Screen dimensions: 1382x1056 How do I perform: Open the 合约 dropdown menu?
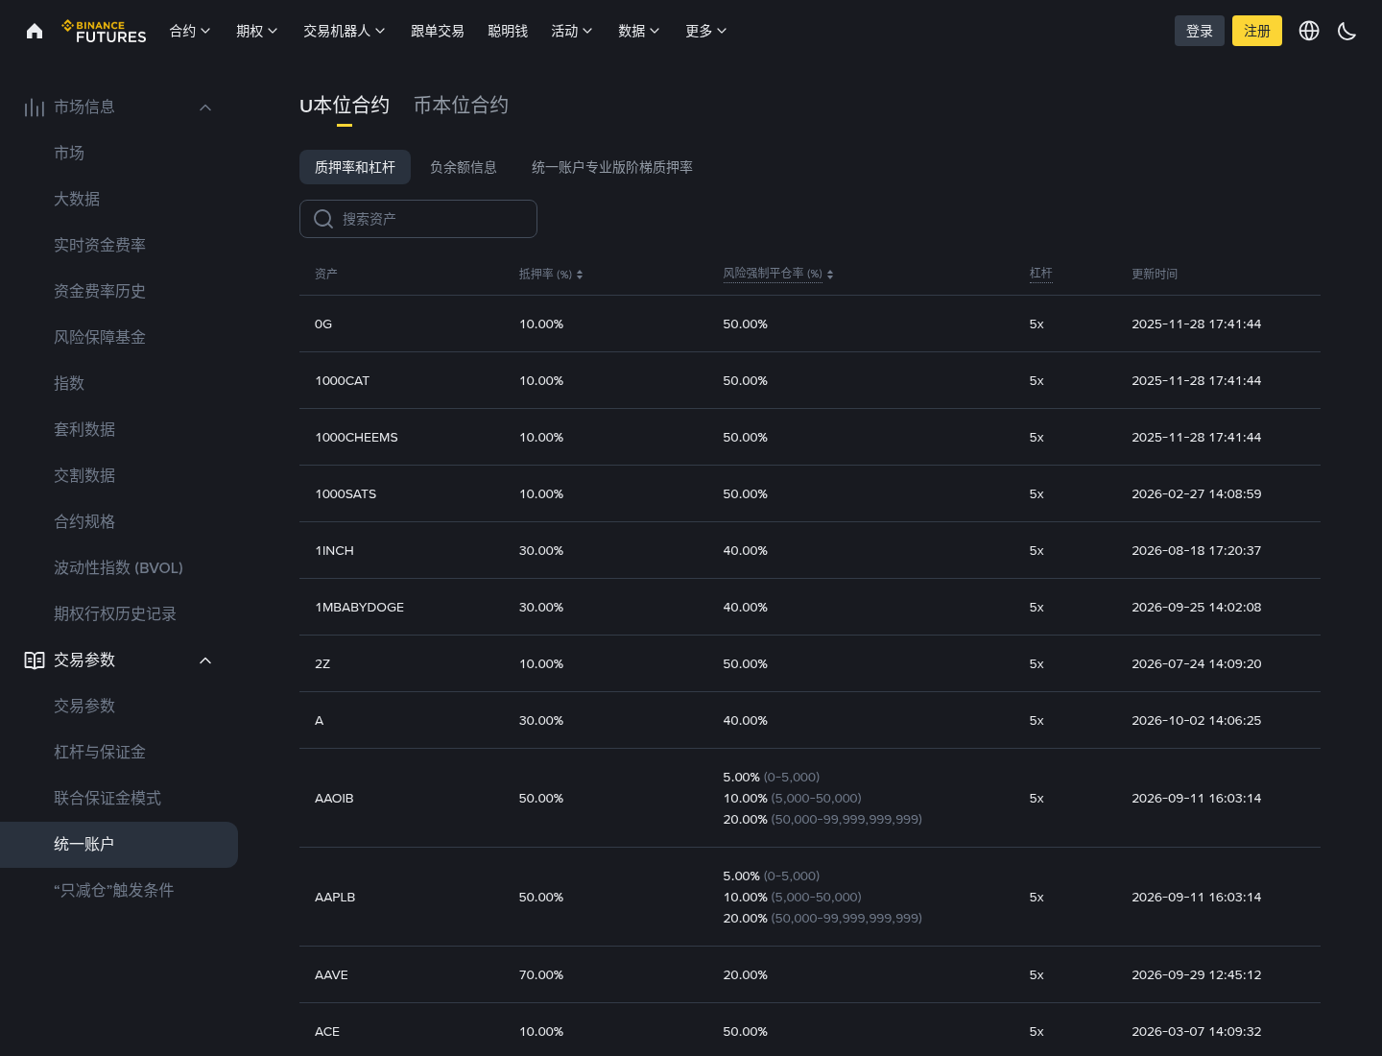pyautogui.click(x=190, y=31)
